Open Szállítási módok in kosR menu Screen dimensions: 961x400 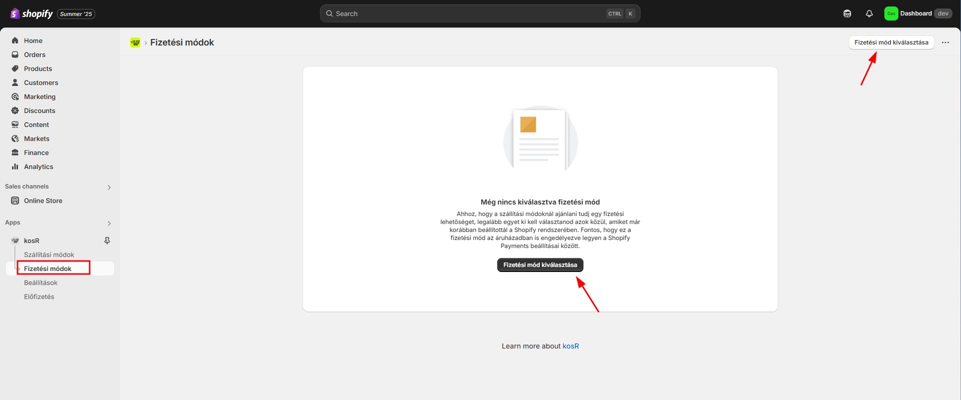tap(49, 254)
